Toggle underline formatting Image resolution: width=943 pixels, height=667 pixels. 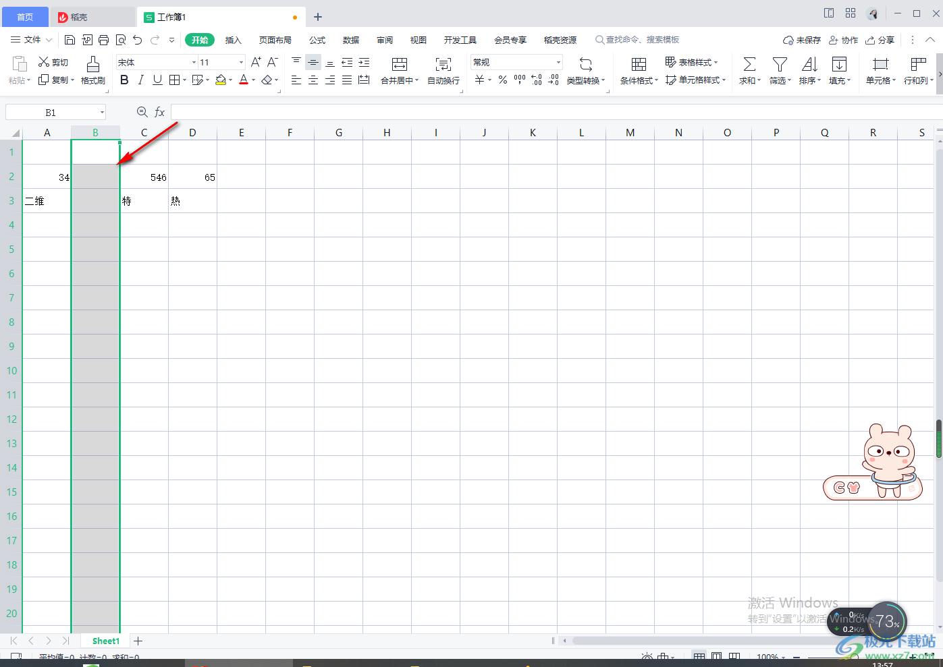157,80
